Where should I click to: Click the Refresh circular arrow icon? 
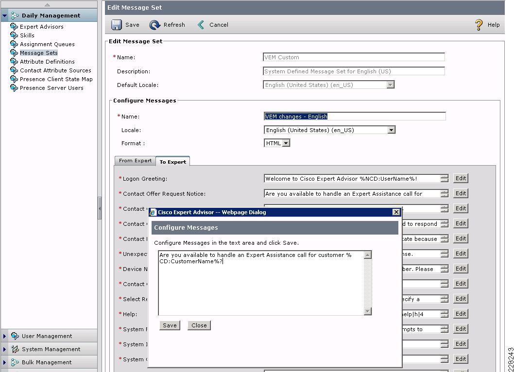click(154, 25)
